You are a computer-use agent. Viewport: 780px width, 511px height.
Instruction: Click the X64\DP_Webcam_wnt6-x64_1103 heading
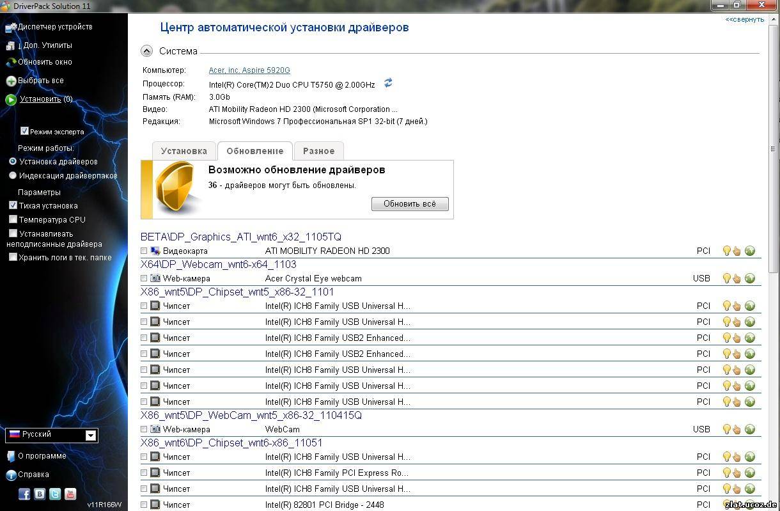(x=219, y=264)
